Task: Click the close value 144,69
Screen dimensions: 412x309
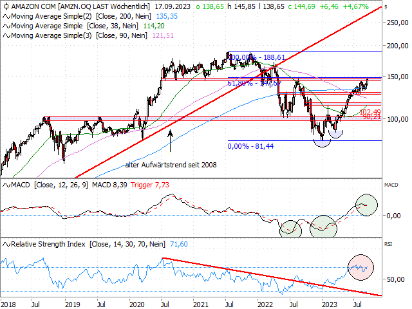Action: point(304,6)
